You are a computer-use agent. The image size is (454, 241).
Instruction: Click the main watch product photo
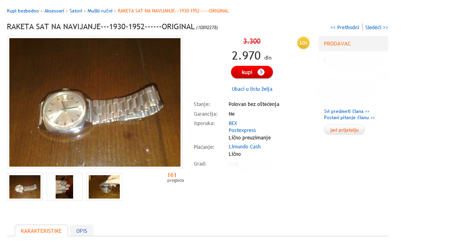point(95,102)
